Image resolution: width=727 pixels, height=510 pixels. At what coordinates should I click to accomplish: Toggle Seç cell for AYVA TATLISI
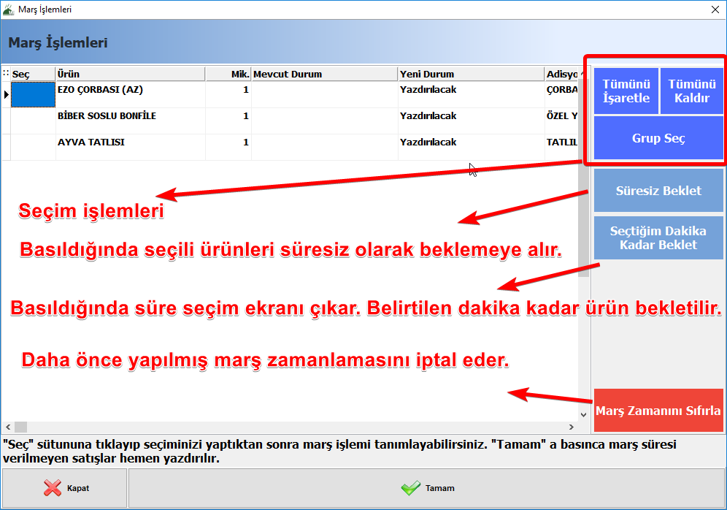(33, 148)
